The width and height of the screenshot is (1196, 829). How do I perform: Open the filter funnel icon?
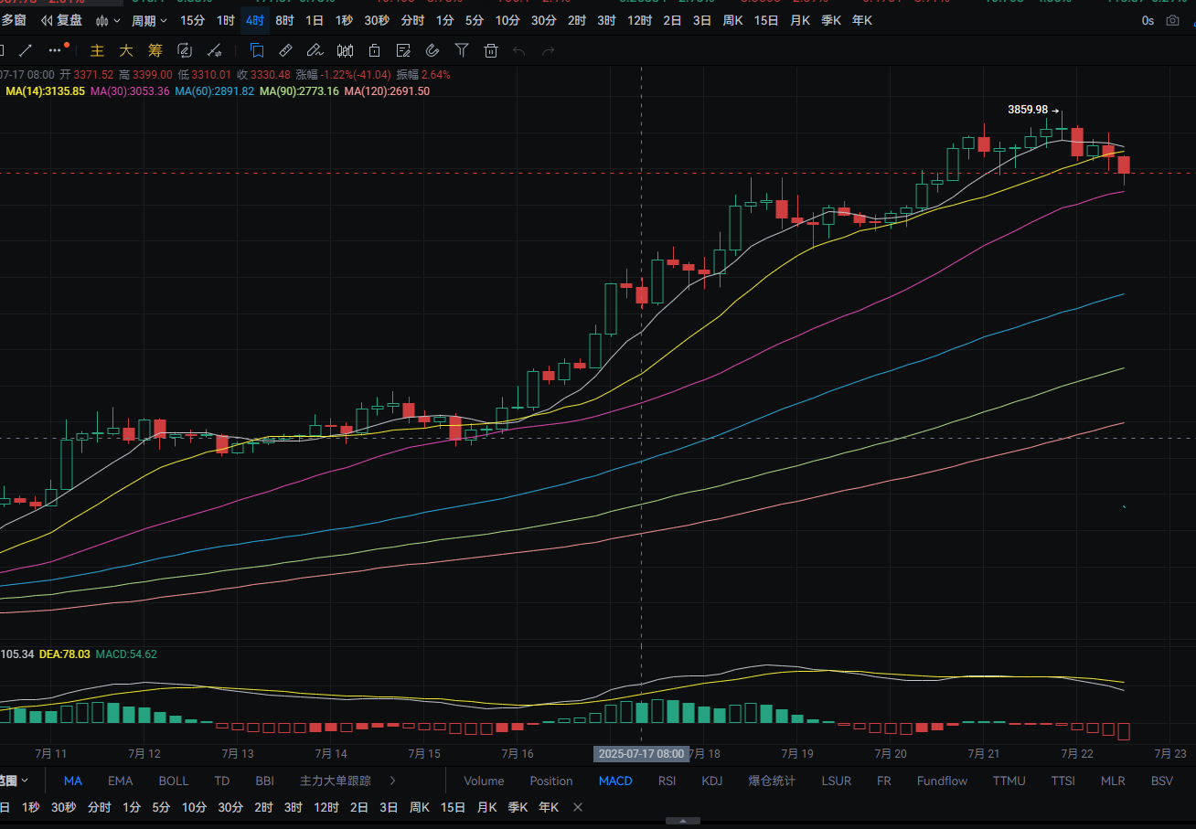[462, 50]
